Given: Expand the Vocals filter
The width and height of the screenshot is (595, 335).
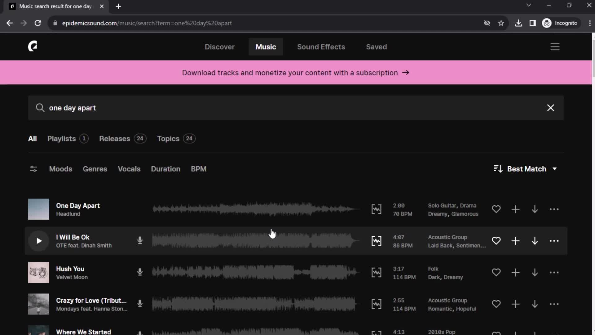Looking at the screenshot, I should tap(129, 169).
